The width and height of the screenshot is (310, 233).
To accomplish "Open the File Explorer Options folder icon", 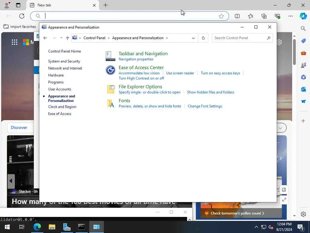I will [110, 89].
